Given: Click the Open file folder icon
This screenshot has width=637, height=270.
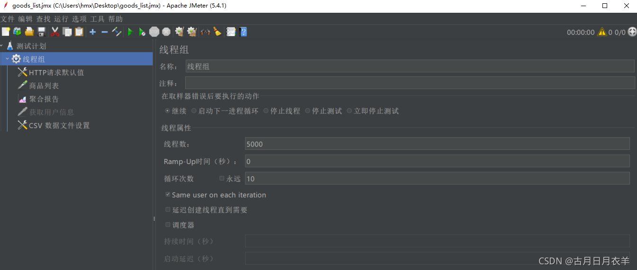Looking at the screenshot, I should [29, 32].
